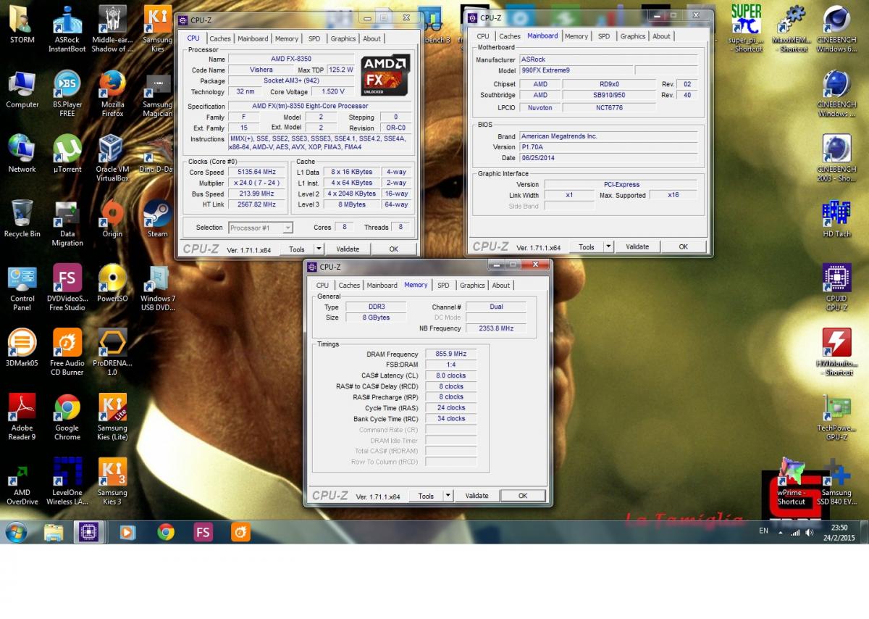
Task: Launch the Steam desktop icon
Action: pyautogui.click(x=157, y=218)
